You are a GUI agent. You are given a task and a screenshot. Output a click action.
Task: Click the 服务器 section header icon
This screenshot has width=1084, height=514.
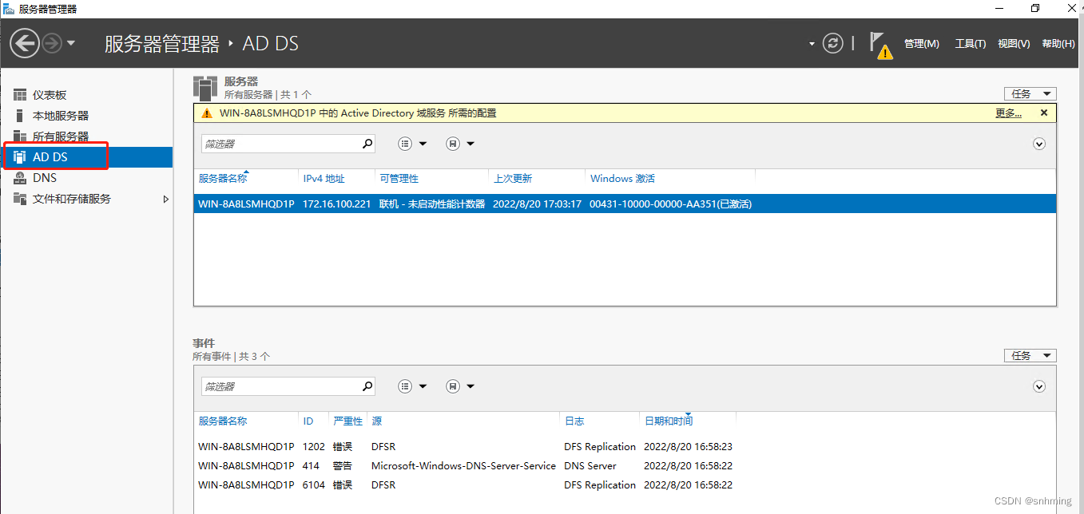click(x=204, y=88)
